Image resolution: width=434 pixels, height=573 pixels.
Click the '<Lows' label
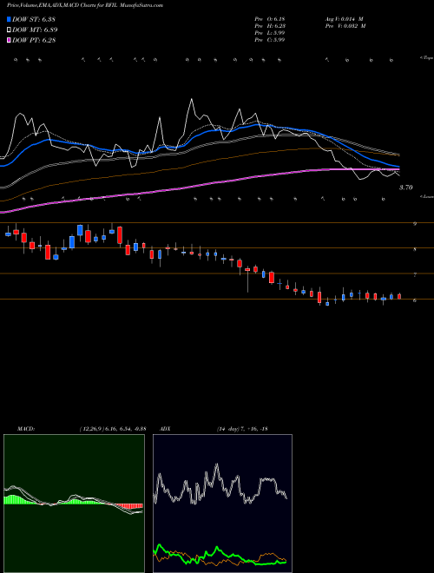click(x=426, y=196)
